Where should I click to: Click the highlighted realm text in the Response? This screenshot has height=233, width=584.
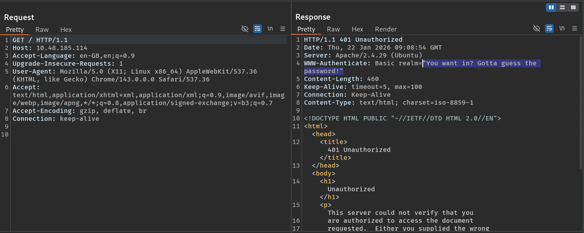479,63
